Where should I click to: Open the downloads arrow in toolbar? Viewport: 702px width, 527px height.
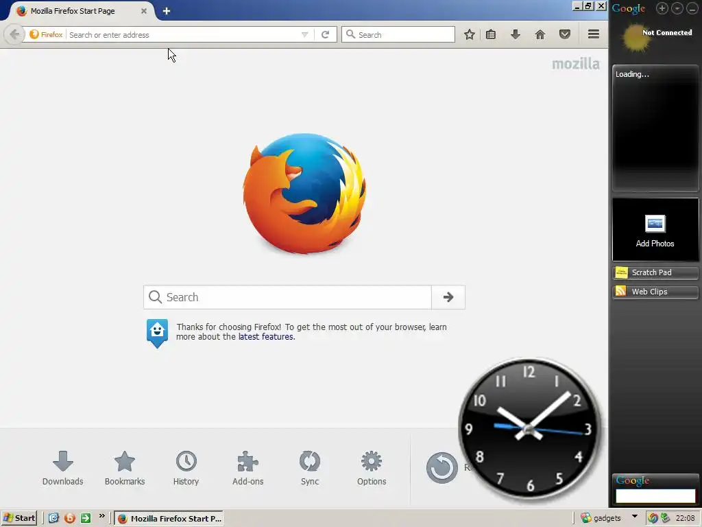(x=516, y=34)
